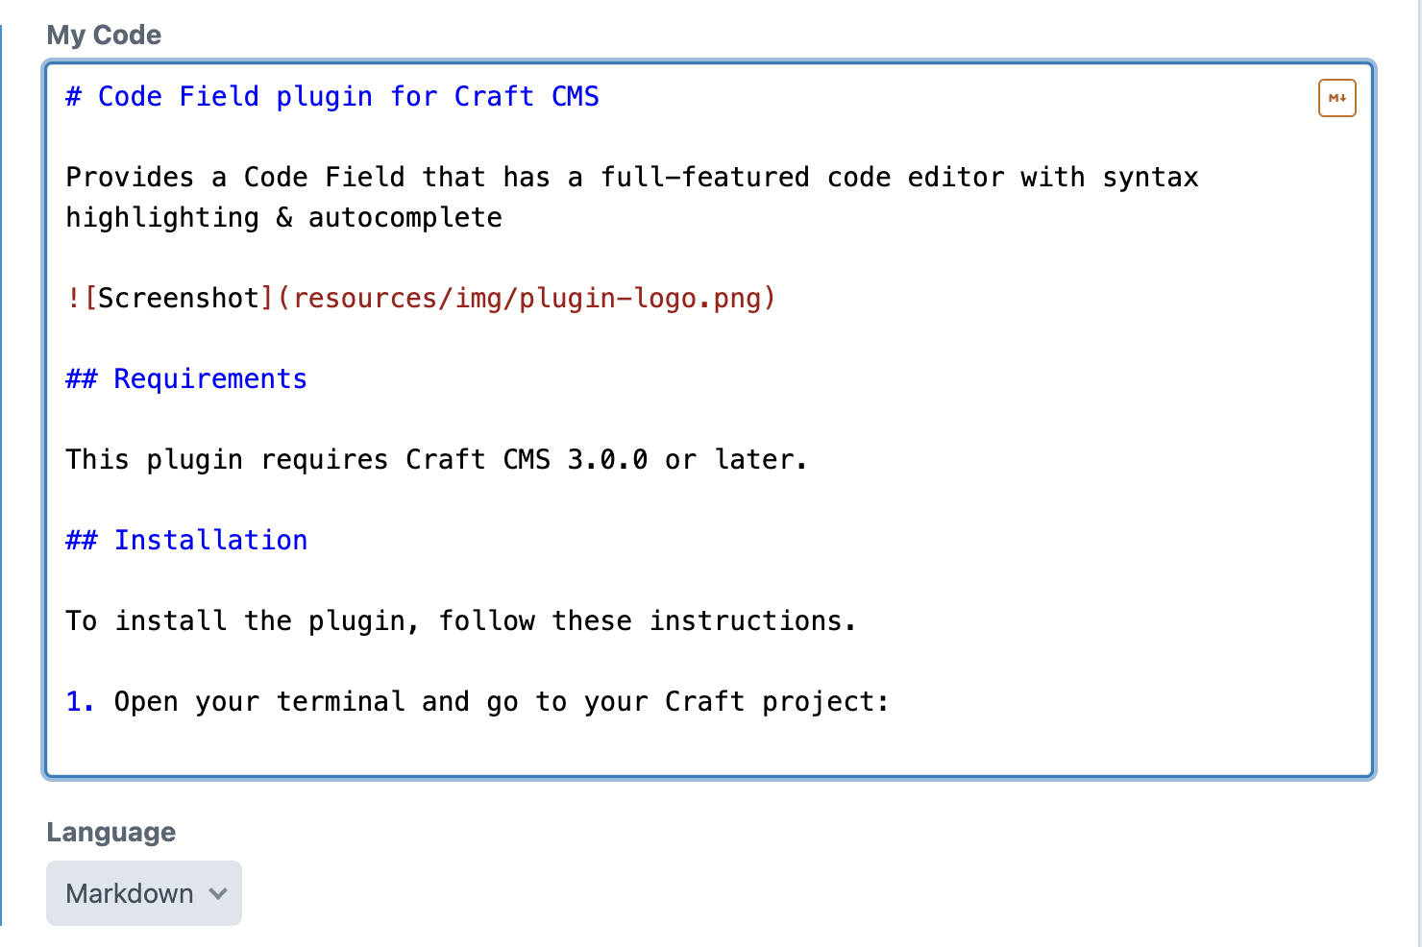Click the Markdown language icon in editor corner
1422x947 pixels.
coord(1336,98)
